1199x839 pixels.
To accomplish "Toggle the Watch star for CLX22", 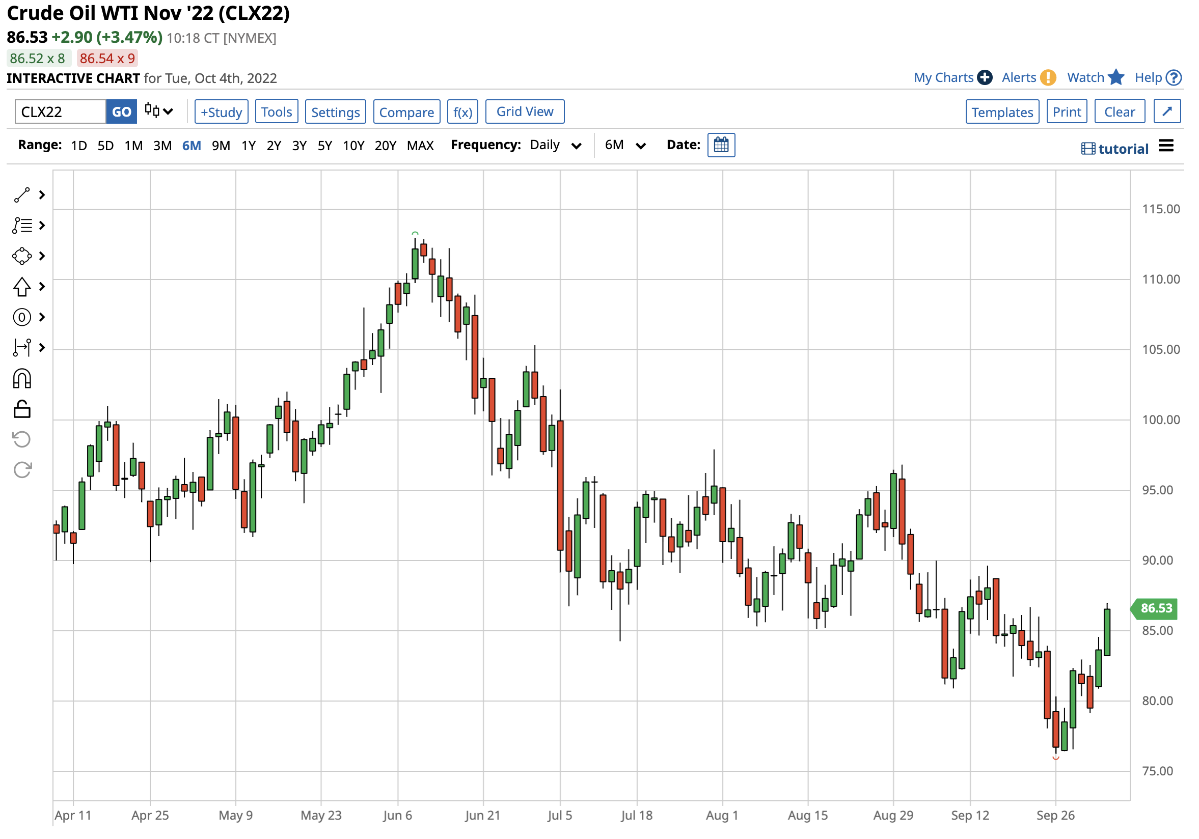I will click(x=1116, y=77).
